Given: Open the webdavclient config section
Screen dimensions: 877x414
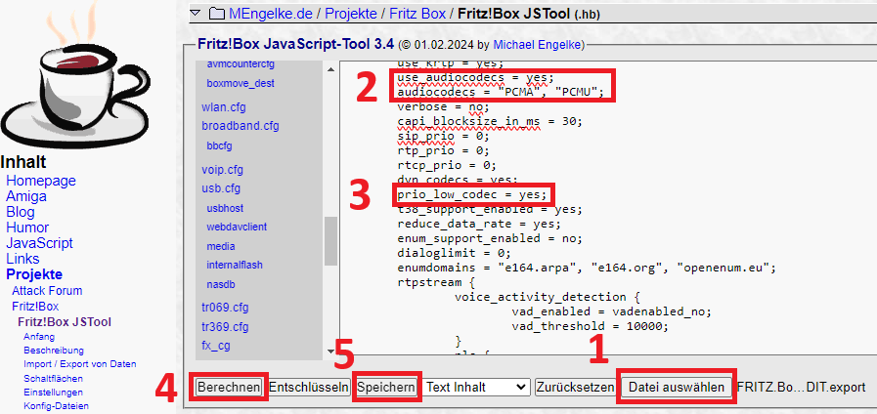Looking at the screenshot, I should pos(238,227).
